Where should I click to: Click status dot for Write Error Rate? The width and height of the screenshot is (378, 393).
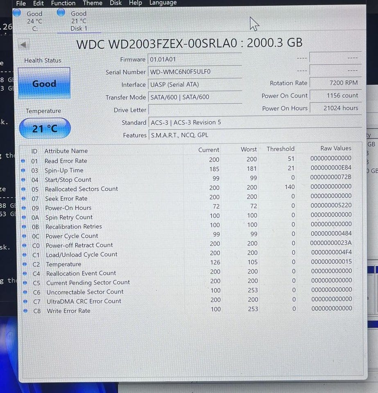click(25, 311)
